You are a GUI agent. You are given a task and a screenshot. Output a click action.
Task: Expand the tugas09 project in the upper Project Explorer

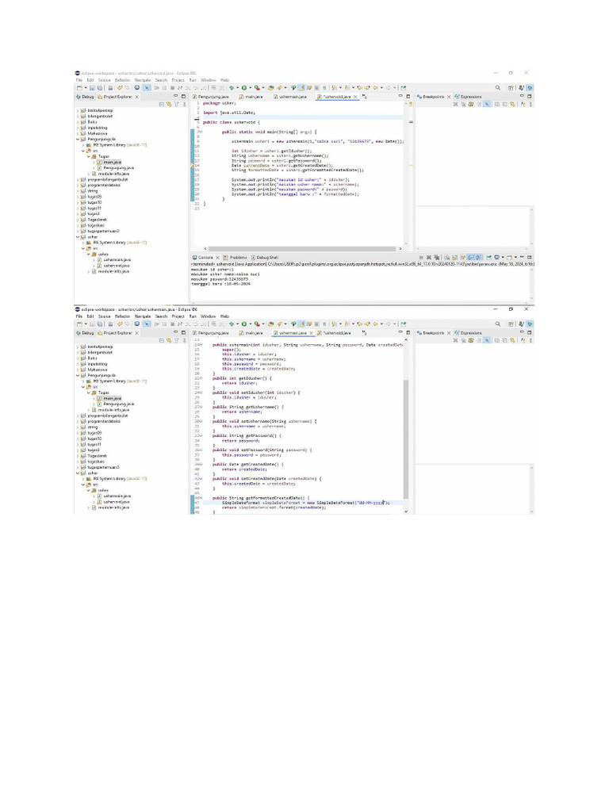click(78, 197)
